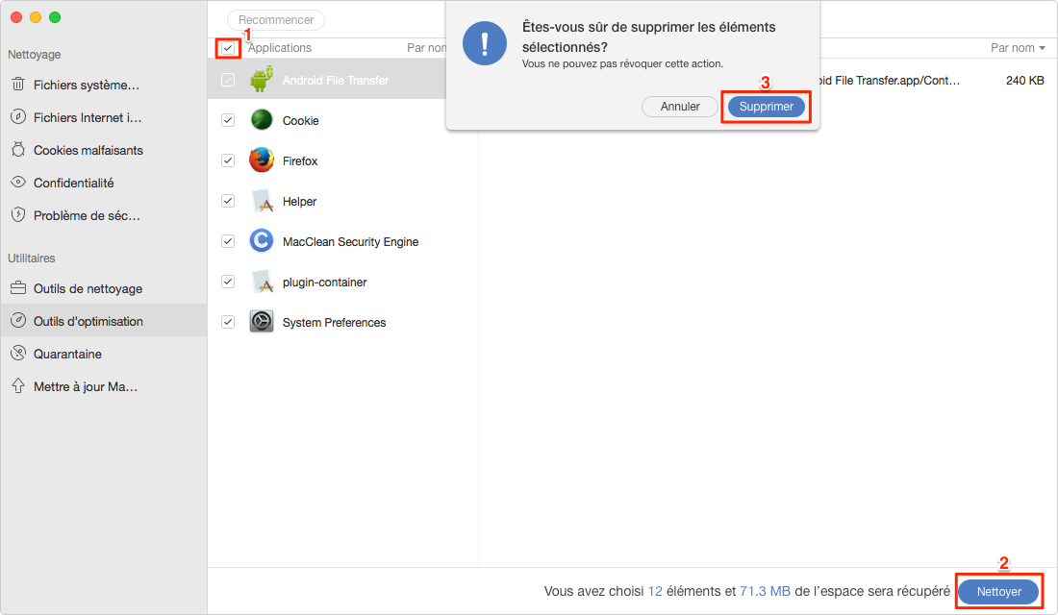Click the File Transfer.app/Cont… path entry
This screenshot has height=615, width=1058.
[889, 81]
